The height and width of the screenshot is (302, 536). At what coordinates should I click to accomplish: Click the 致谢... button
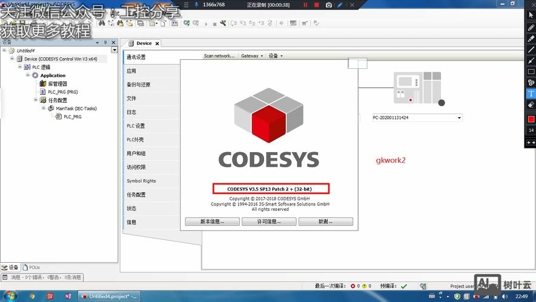[x=325, y=222]
